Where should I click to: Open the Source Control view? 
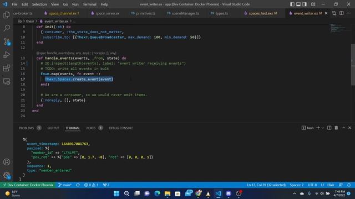[x=7, y=41]
